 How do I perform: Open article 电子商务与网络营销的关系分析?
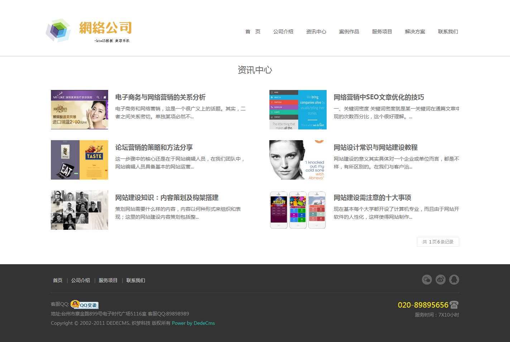point(160,97)
